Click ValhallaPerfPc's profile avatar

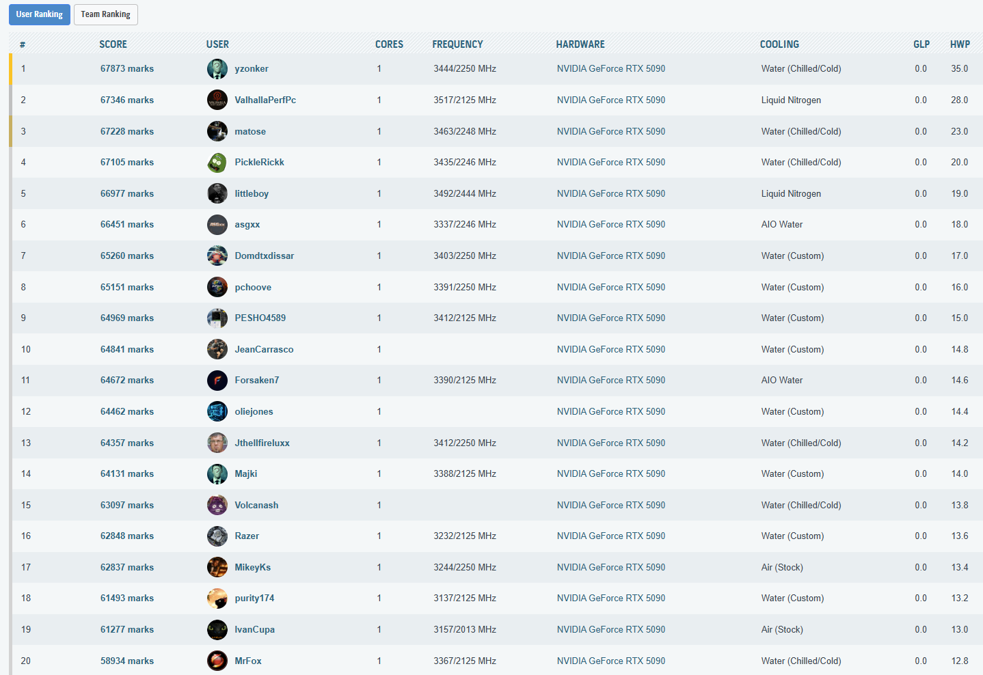point(217,100)
